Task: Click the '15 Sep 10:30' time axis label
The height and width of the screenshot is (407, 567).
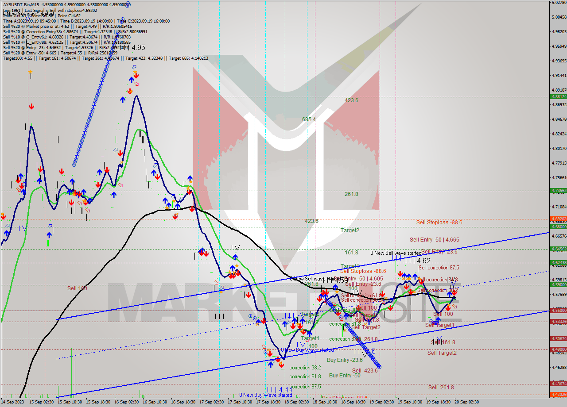Action: 69,402
